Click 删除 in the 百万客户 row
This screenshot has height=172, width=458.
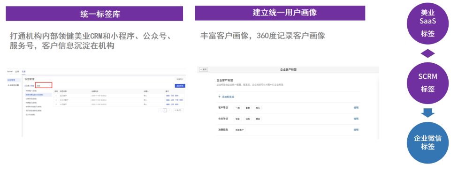[x=176, y=96]
